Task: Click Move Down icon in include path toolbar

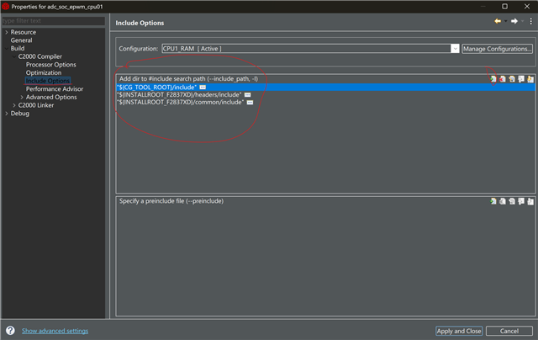Action: [x=530, y=79]
